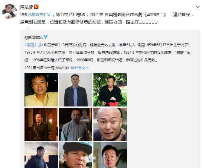Open #谢园去世# hashtag in main post
Viewport: 202px width, 168px height.
(x=40, y=14)
